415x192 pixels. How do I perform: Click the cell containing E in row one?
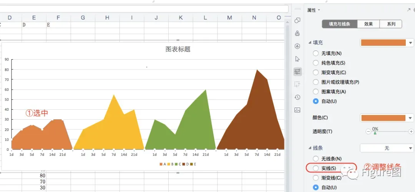[58, 25]
